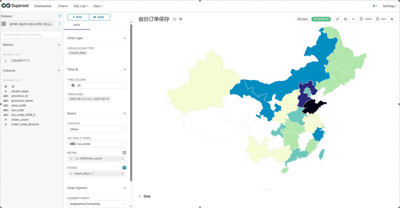Image resolution: width=400 pixels, height=208 pixels.
Task: Collapse the Time section
Action: click(x=124, y=69)
